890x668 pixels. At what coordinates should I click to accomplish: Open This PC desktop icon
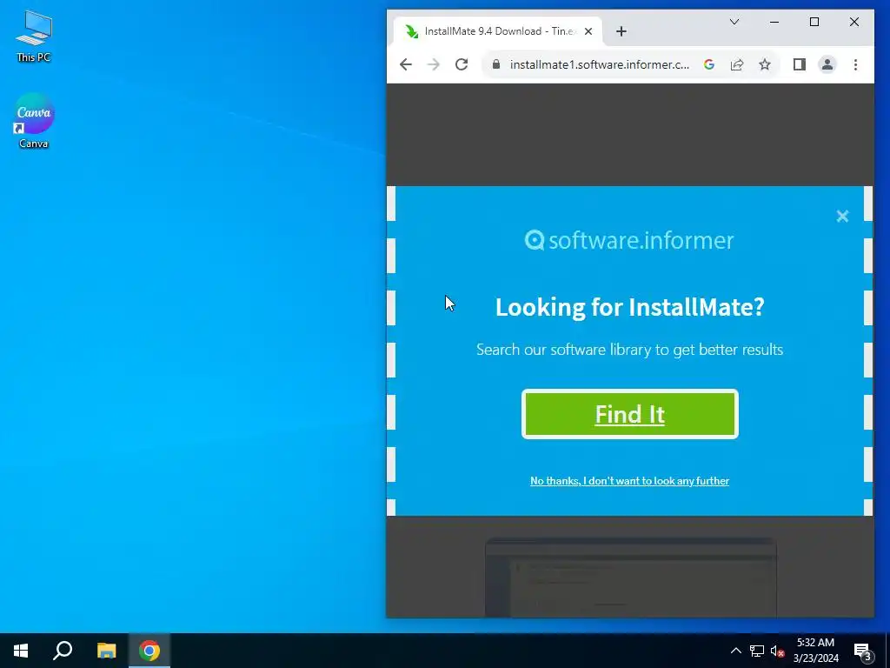pyautogui.click(x=34, y=37)
